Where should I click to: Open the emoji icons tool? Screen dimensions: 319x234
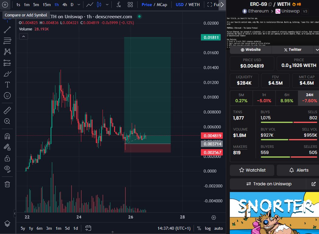click(x=7, y=96)
